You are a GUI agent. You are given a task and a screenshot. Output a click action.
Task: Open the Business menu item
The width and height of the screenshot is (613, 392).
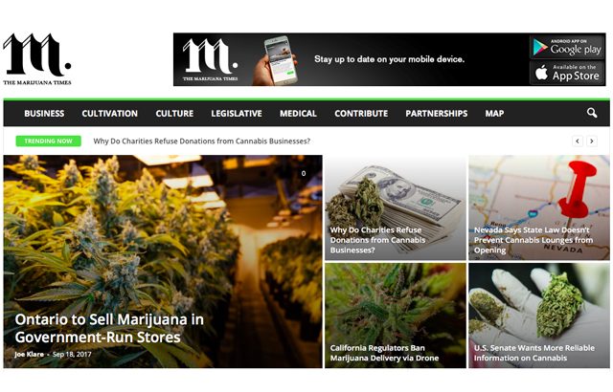click(44, 114)
